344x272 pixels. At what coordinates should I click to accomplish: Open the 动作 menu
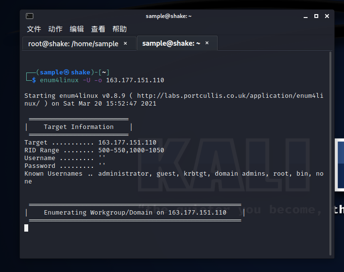55,29
